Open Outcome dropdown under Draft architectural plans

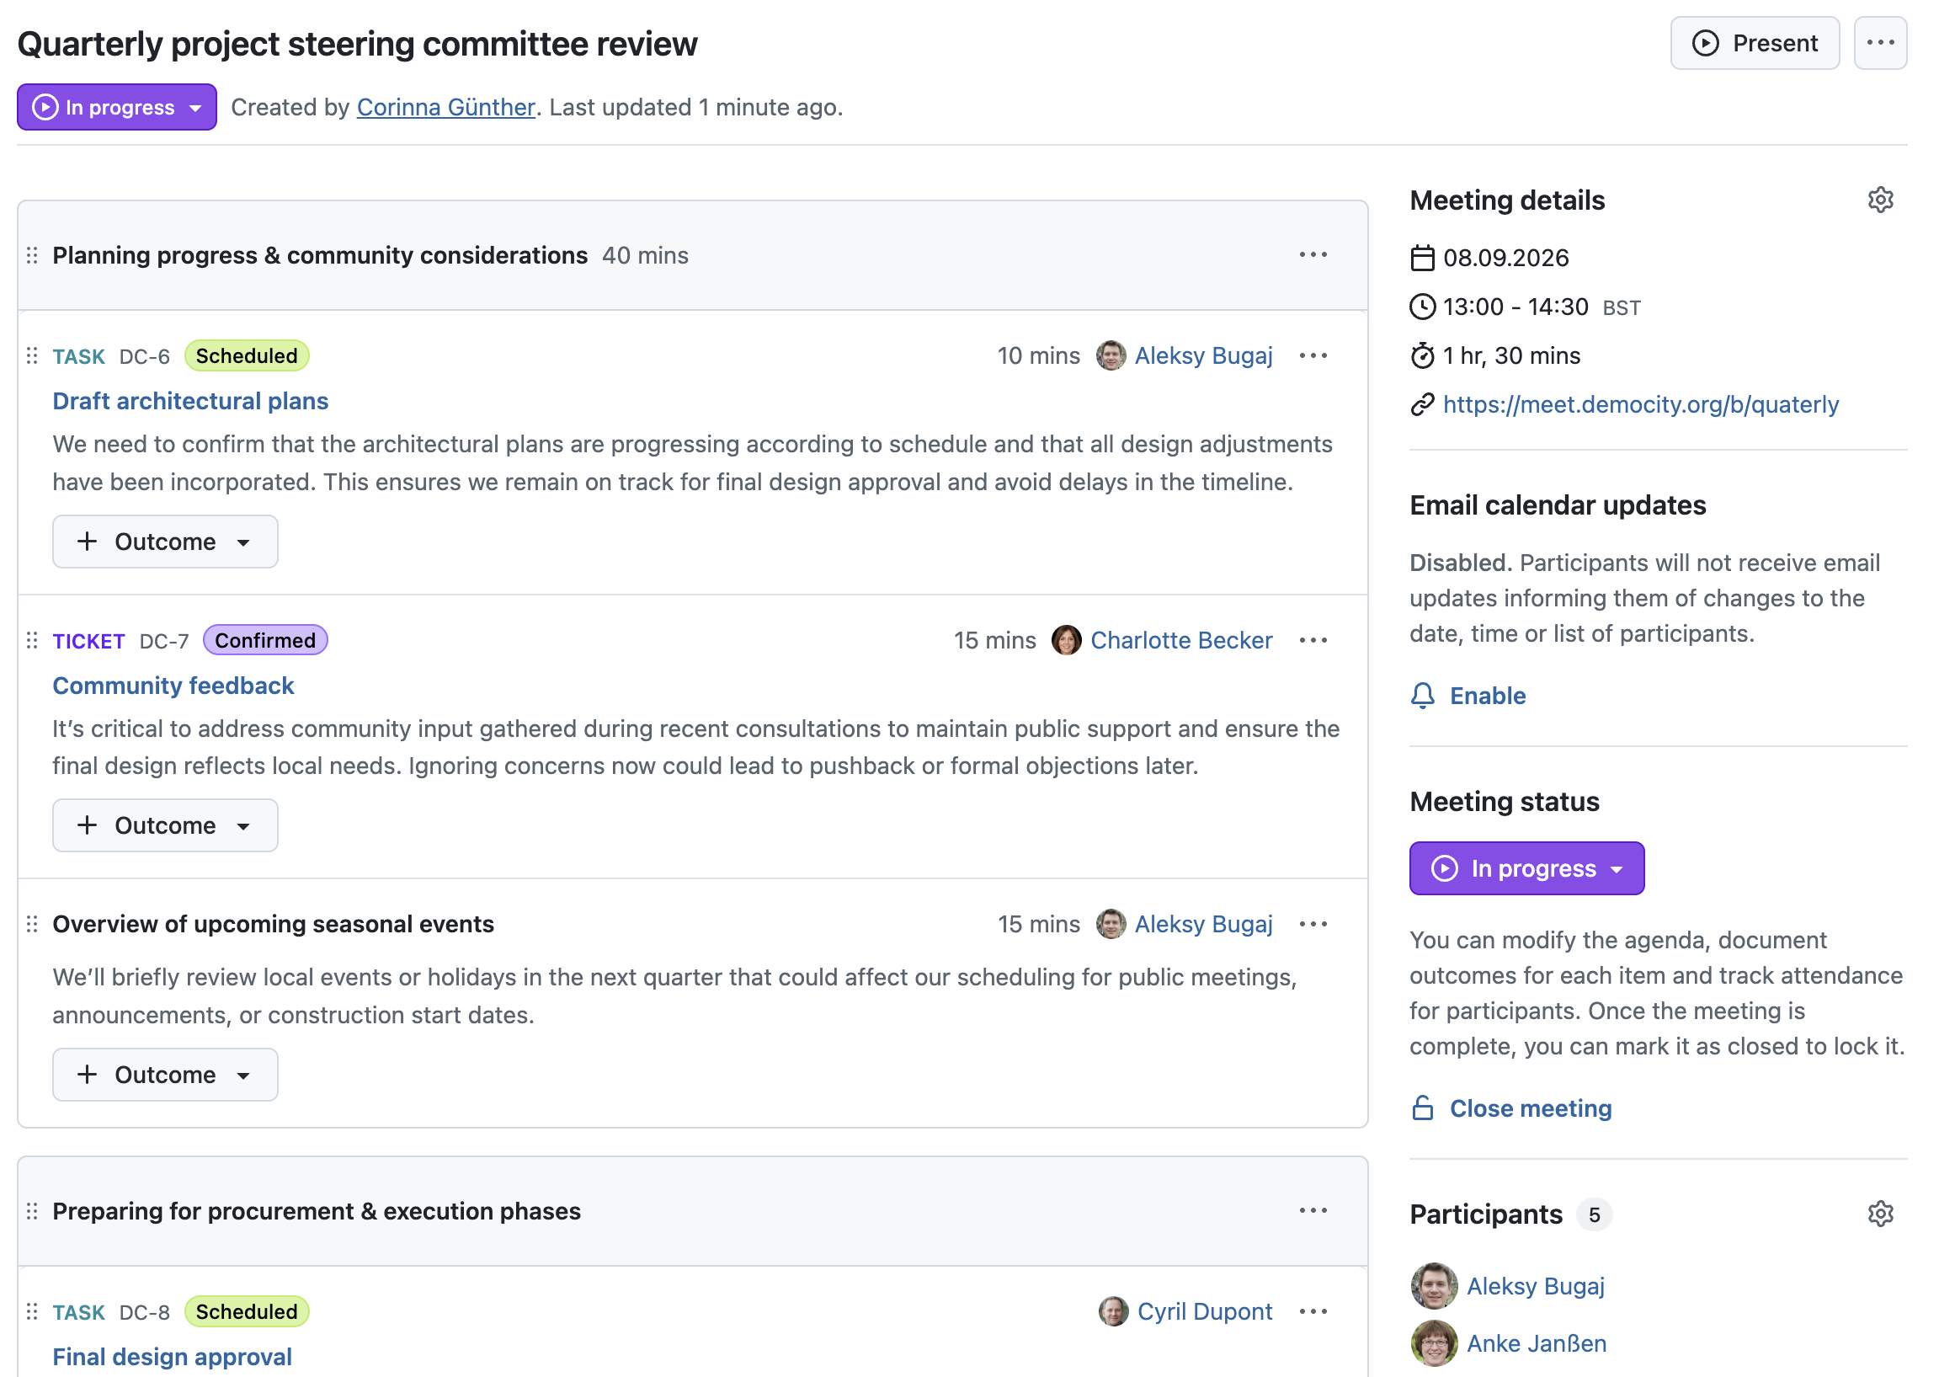(x=165, y=542)
